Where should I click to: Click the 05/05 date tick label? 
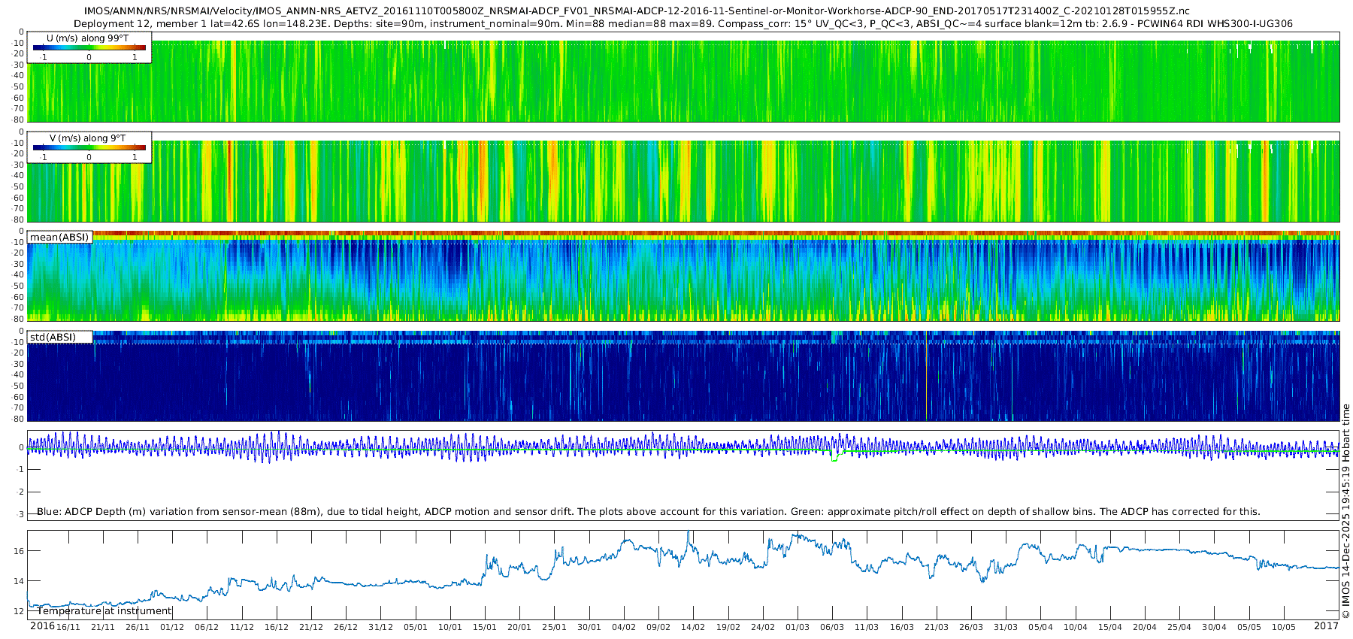[x=1249, y=627]
